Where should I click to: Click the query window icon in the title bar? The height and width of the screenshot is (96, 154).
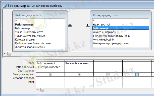point(5,6)
